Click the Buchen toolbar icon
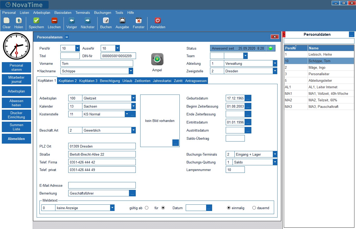This screenshot has height=229, width=356. click(106, 21)
